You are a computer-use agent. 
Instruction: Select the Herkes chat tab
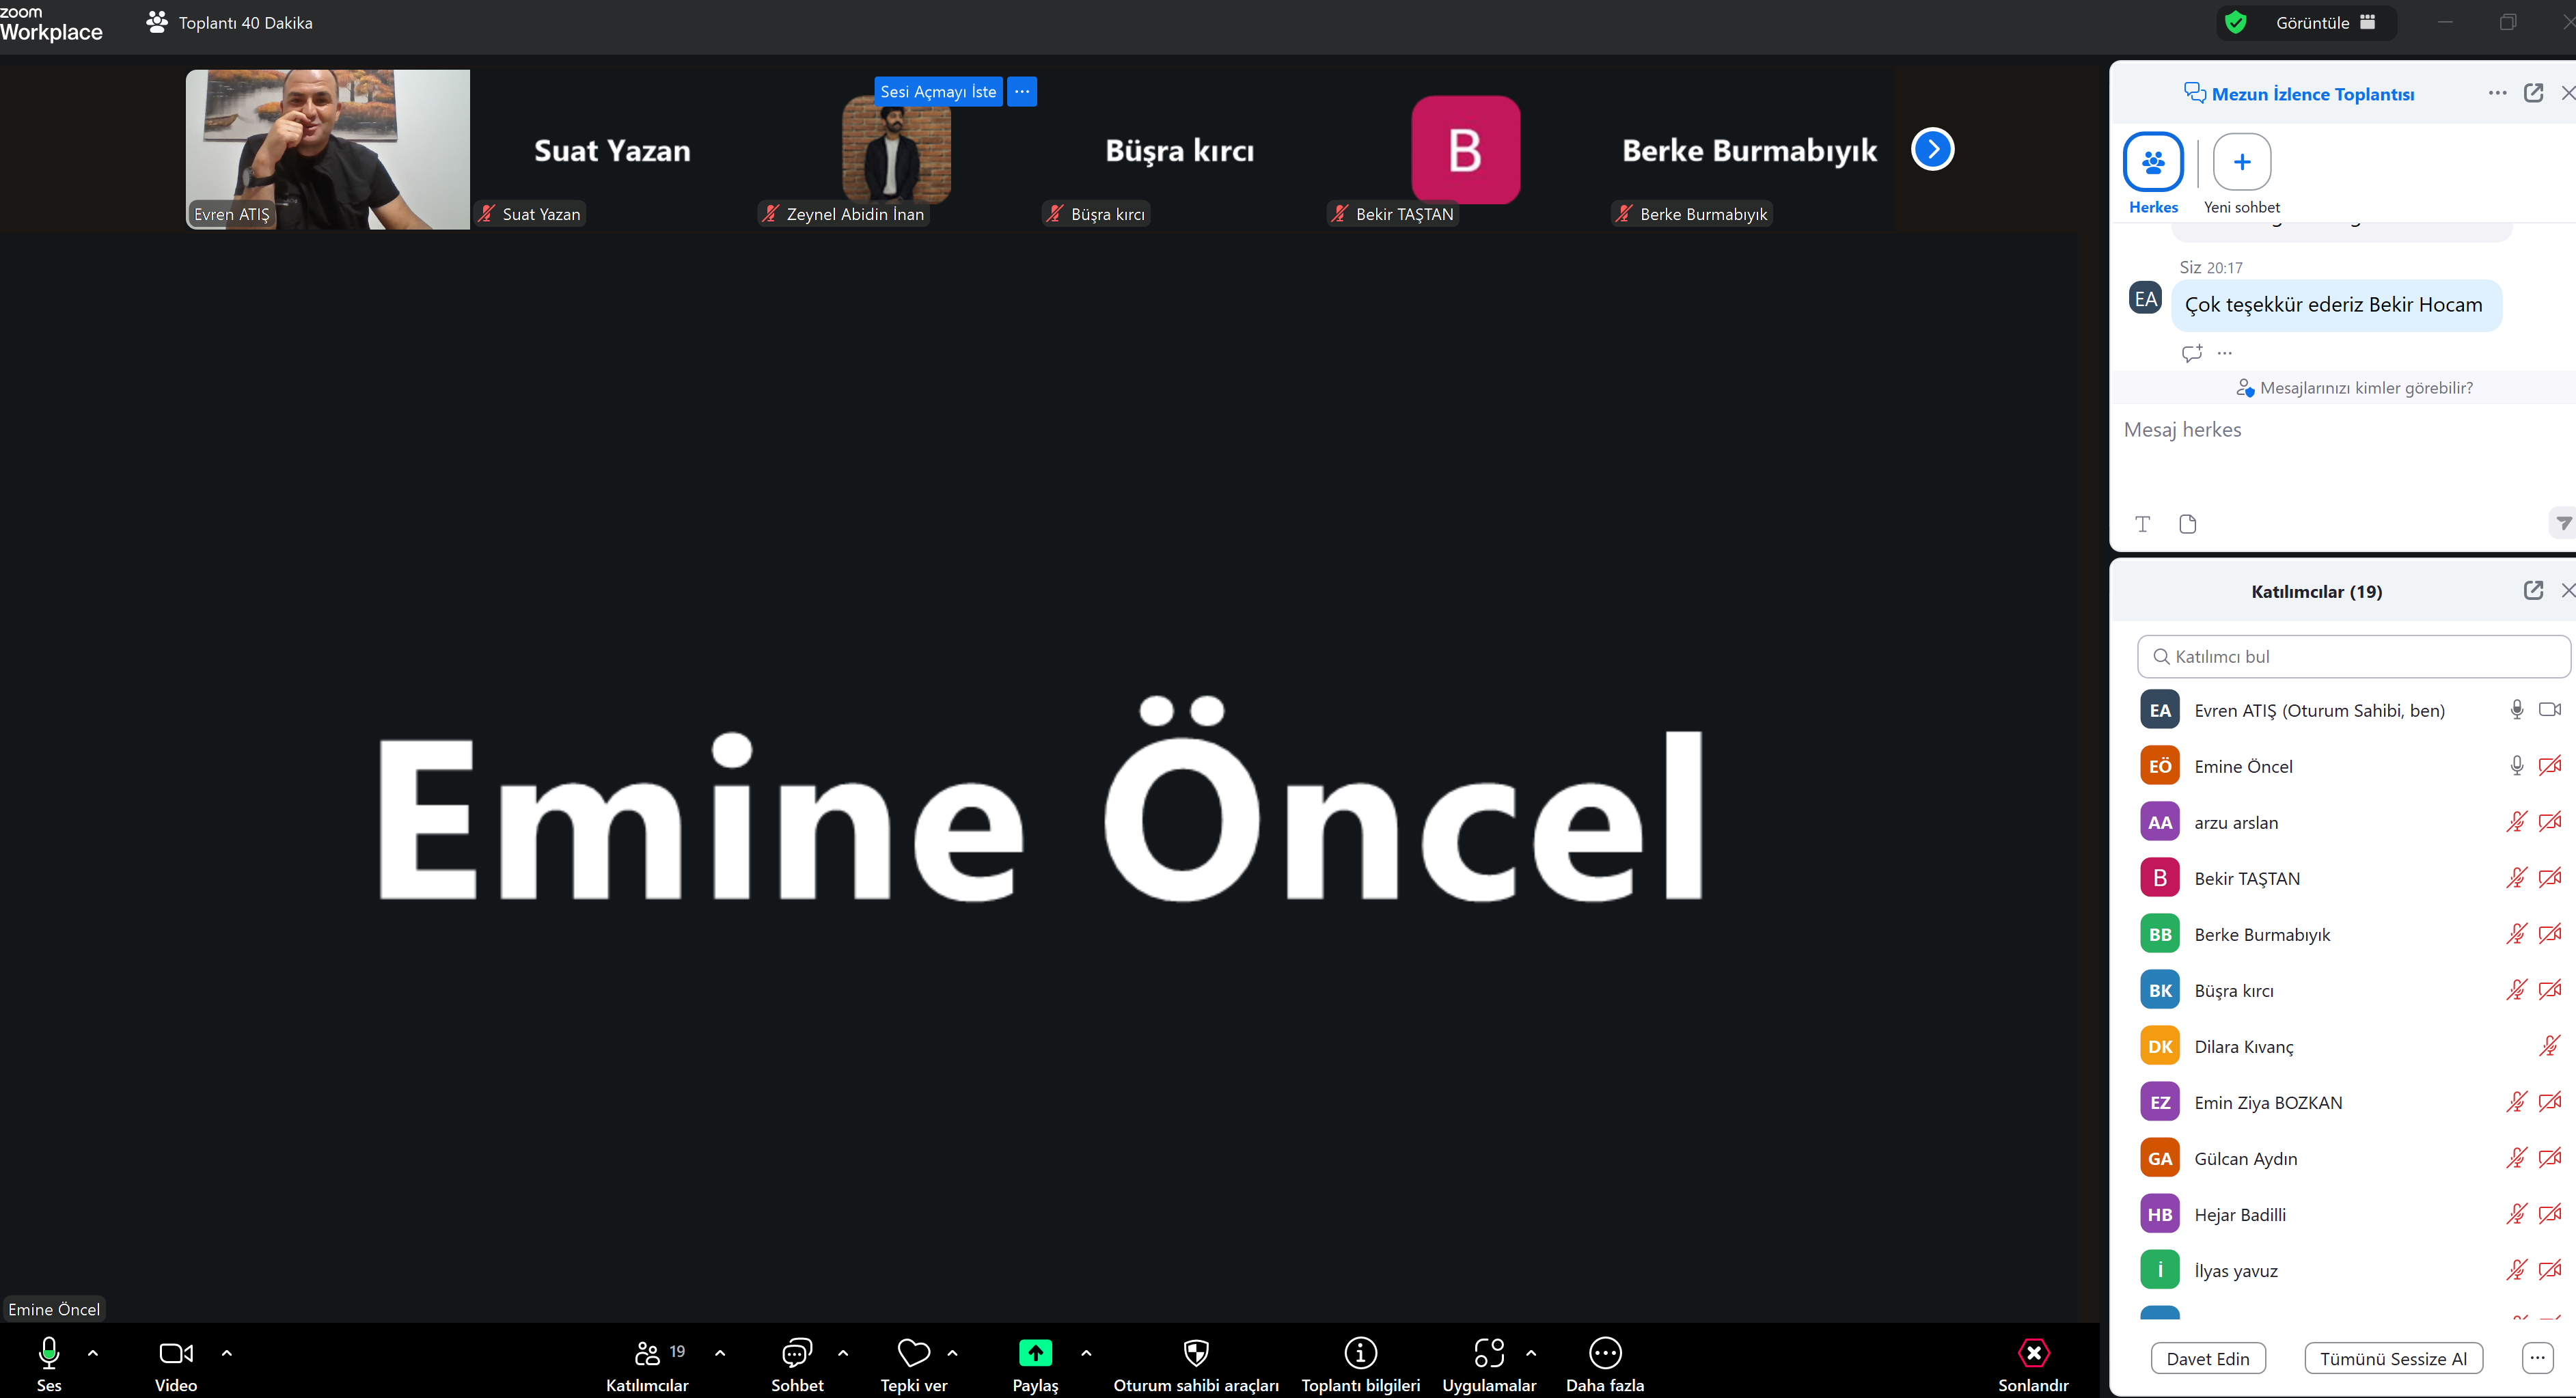click(2153, 173)
